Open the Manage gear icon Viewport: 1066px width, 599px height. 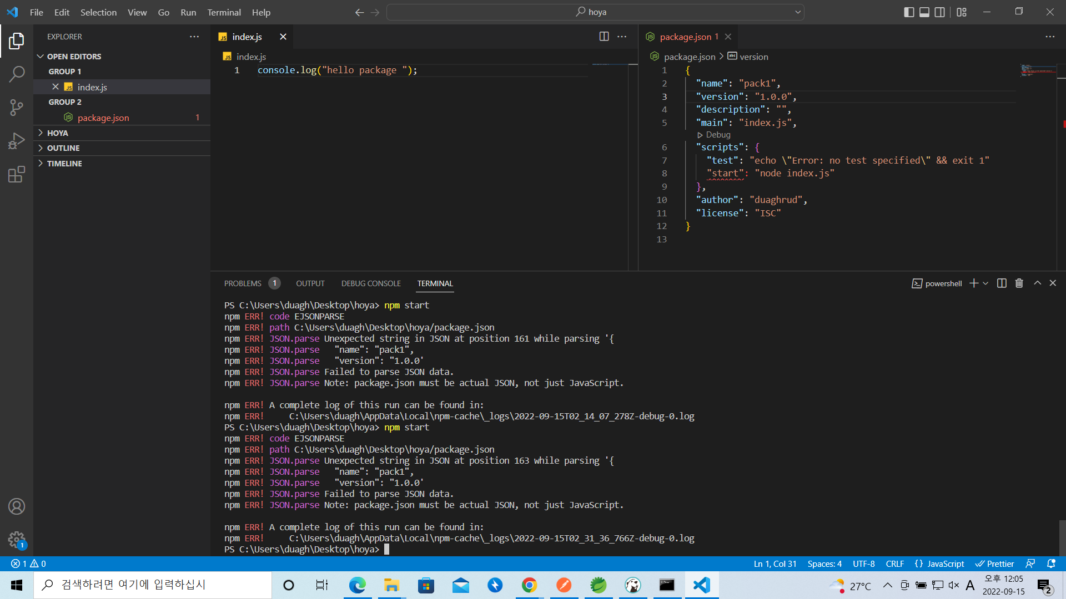[17, 539]
